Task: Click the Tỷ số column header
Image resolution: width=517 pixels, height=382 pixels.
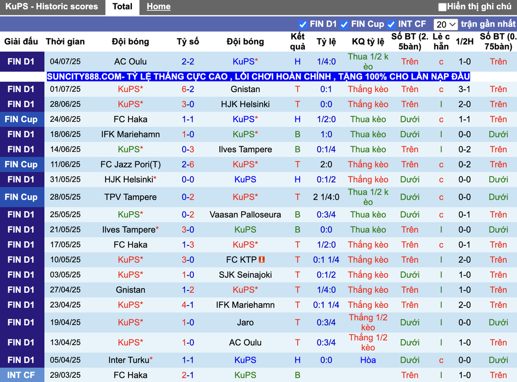Action: click(188, 42)
